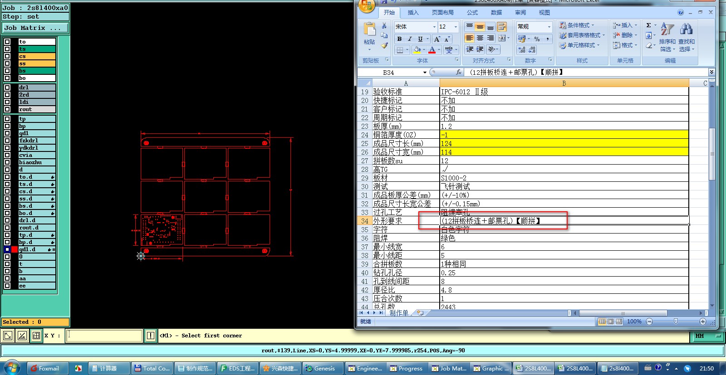The height and width of the screenshot is (375, 726).
Task: Switch to the 插入 ribbon tab
Action: 413,13
